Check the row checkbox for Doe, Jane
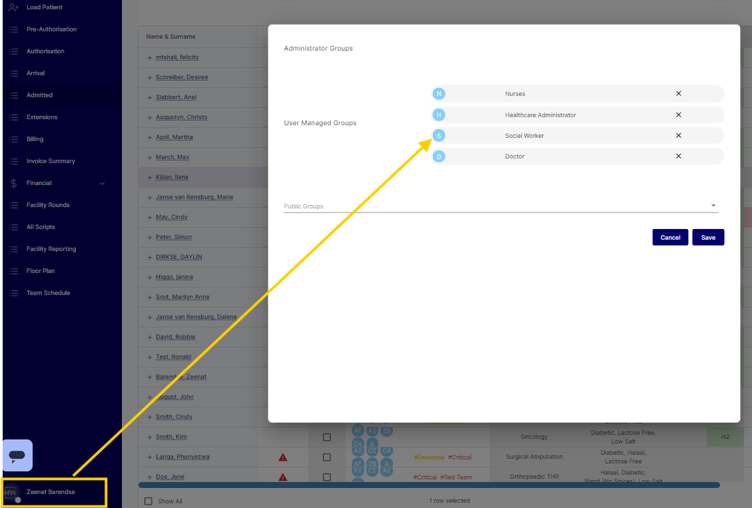 click(x=326, y=477)
